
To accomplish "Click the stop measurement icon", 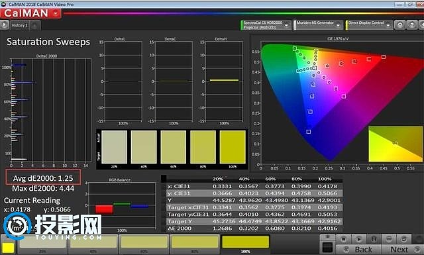I will point(343,239).
